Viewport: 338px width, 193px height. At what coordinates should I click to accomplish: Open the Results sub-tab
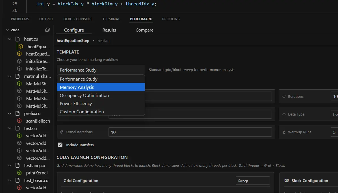coord(109,30)
